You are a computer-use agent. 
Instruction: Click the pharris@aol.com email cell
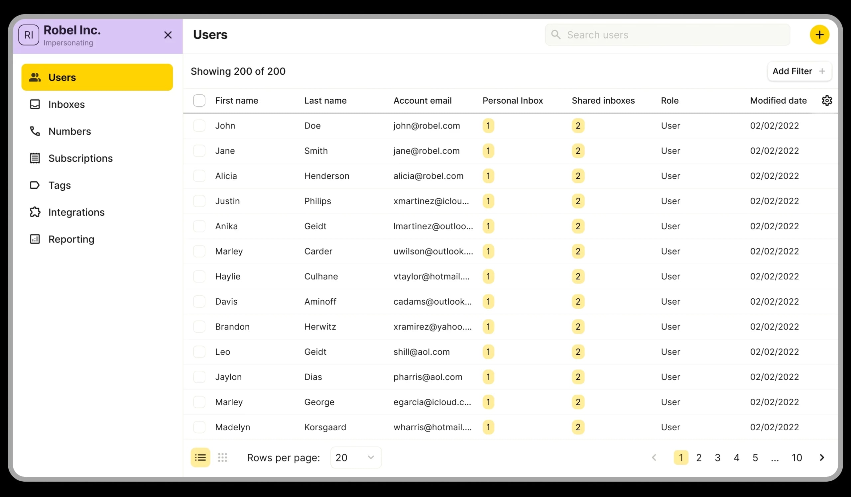428,377
